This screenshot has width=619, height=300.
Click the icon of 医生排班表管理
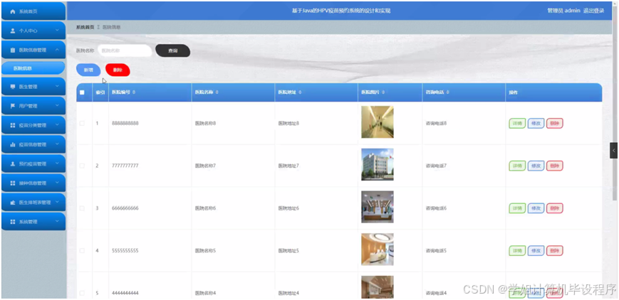click(x=13, y=203)
